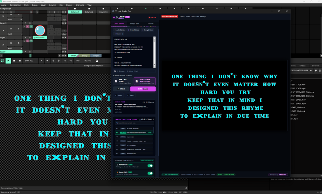
Task: Toggle the Spout DX11 output switch
Action: (150, 173)
